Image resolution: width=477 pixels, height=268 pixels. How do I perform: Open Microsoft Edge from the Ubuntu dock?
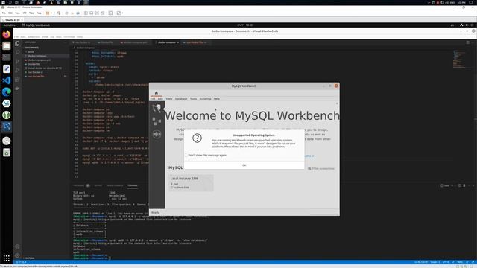pyautogui.click(x=7, y=92)
